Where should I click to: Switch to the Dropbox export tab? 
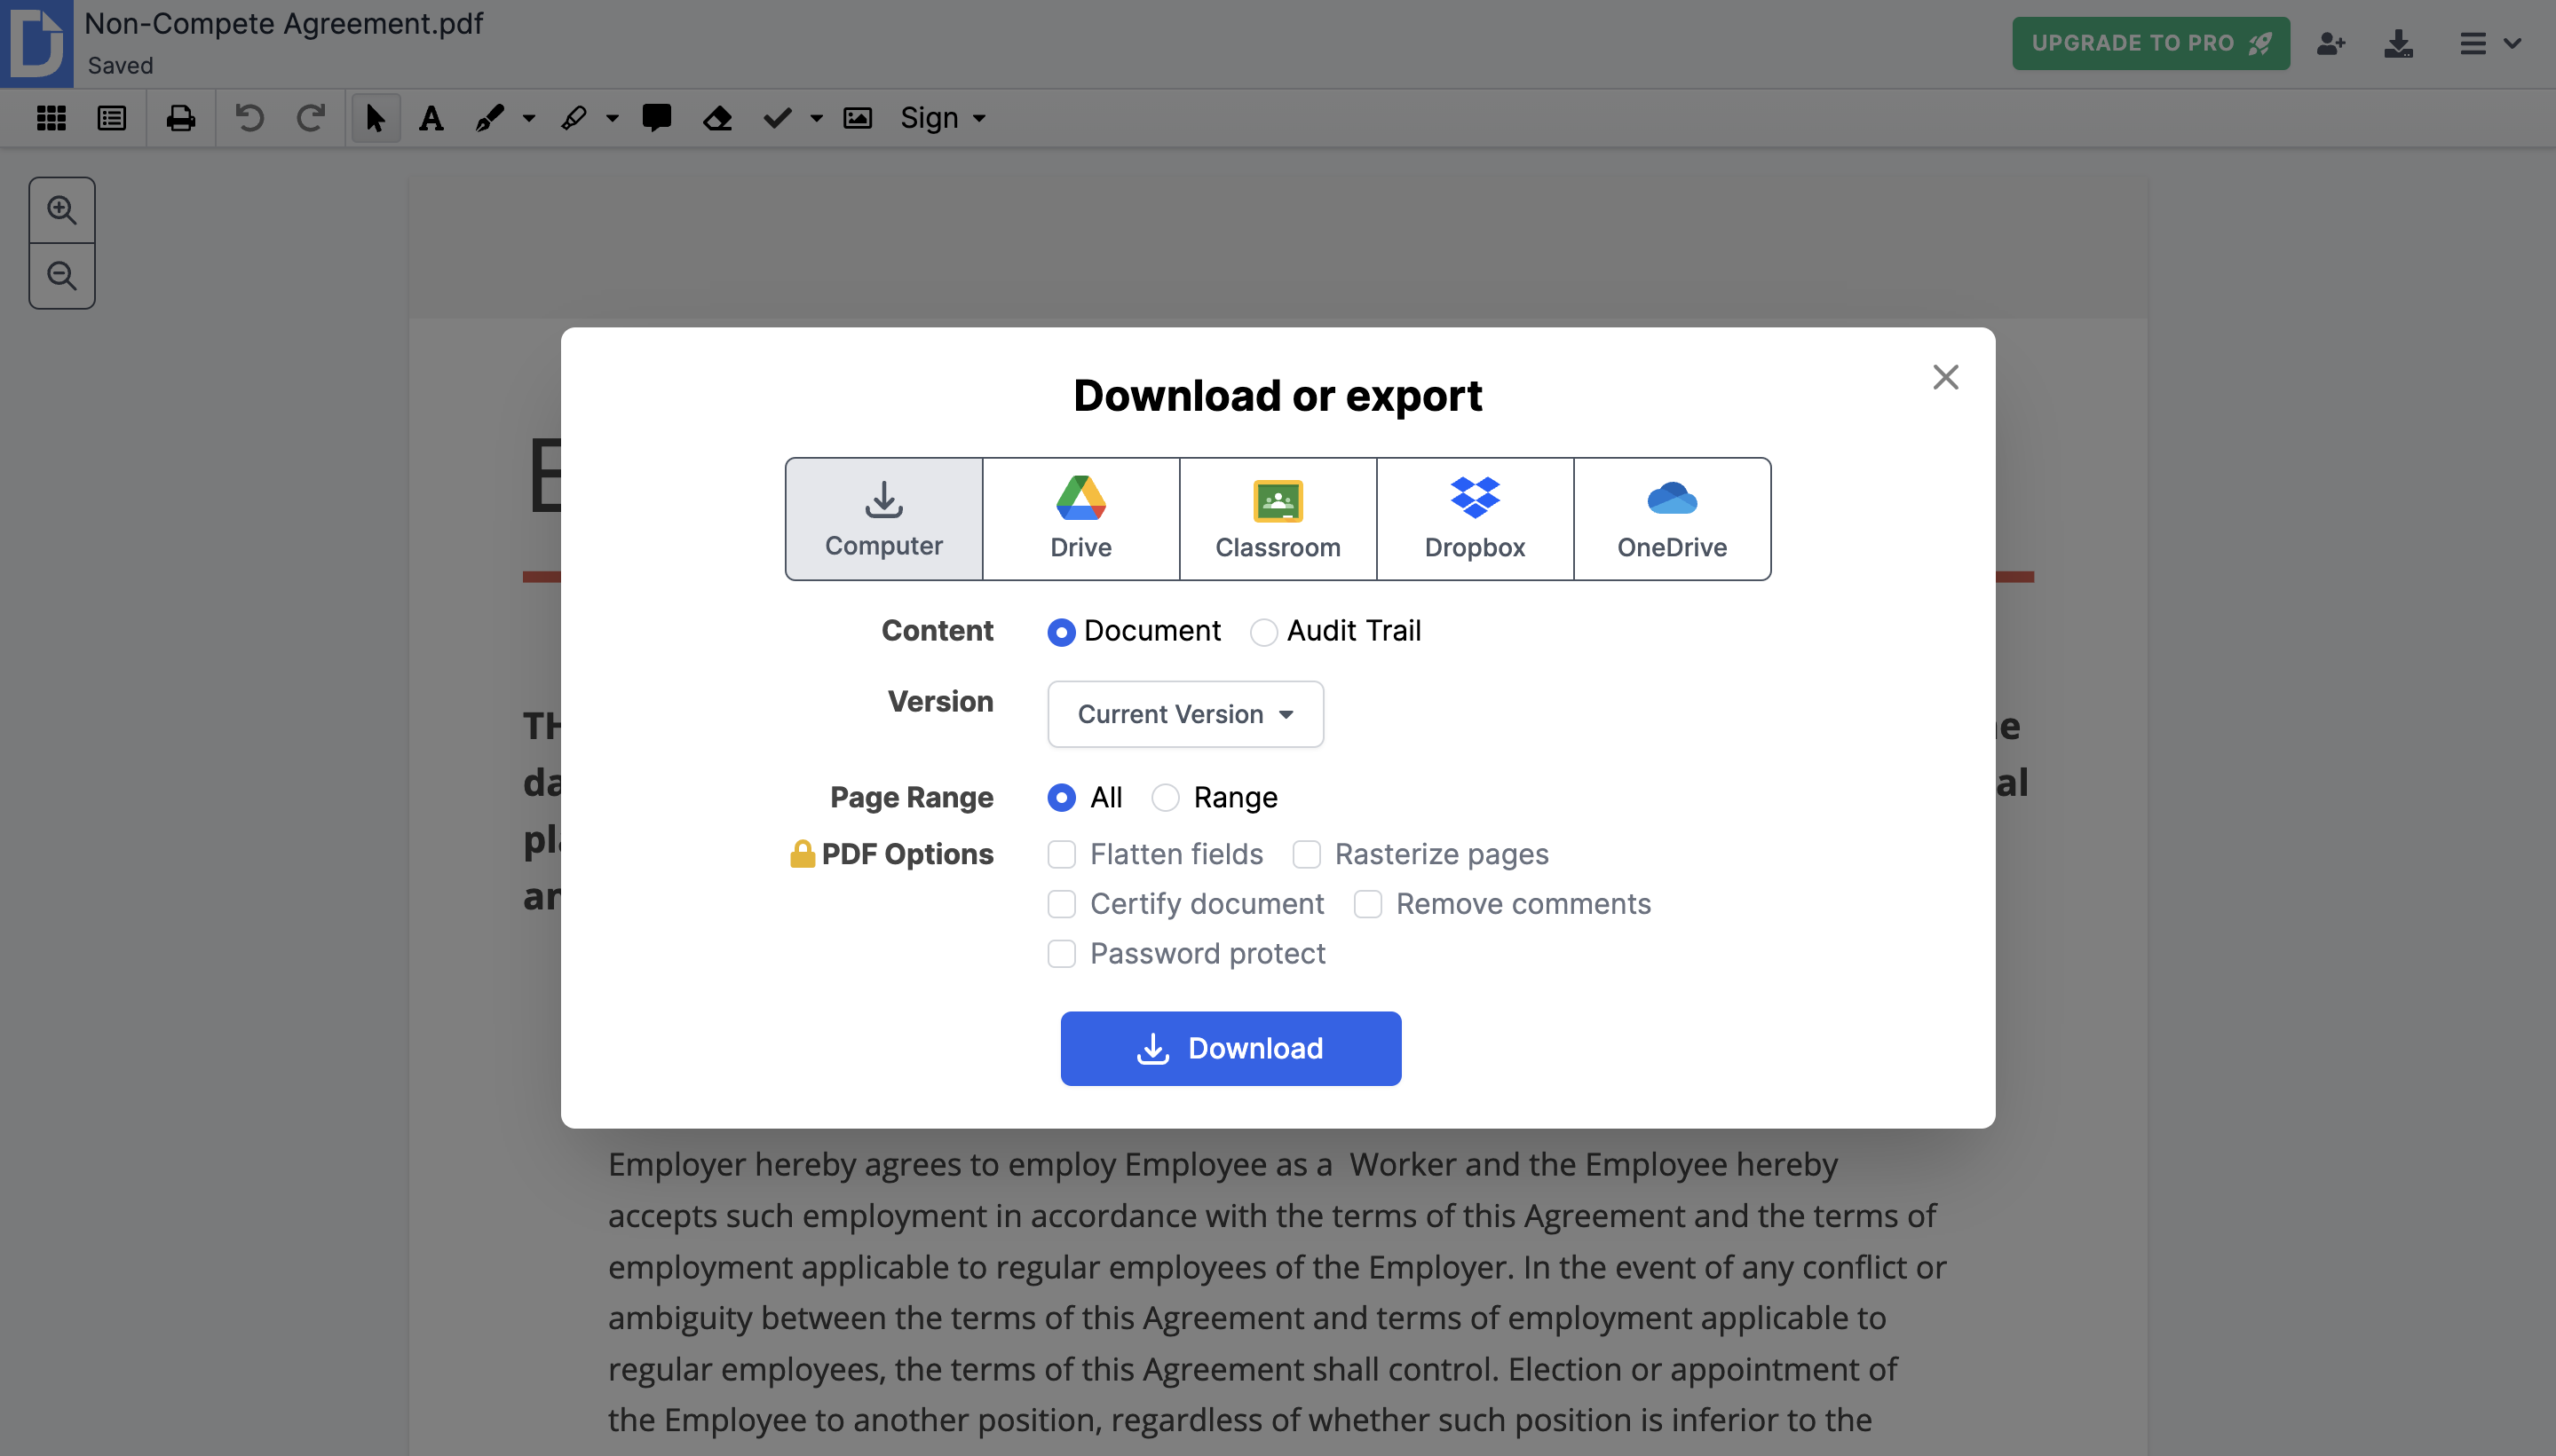[x=1474, y=519]
